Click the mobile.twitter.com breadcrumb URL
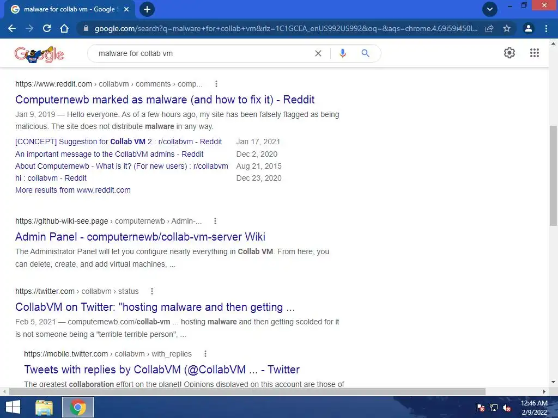This screenshot has height=418, width=558. pyautogui.click(x=108, y=354)
